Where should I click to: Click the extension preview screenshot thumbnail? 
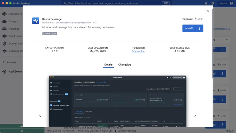coord(118,101)
